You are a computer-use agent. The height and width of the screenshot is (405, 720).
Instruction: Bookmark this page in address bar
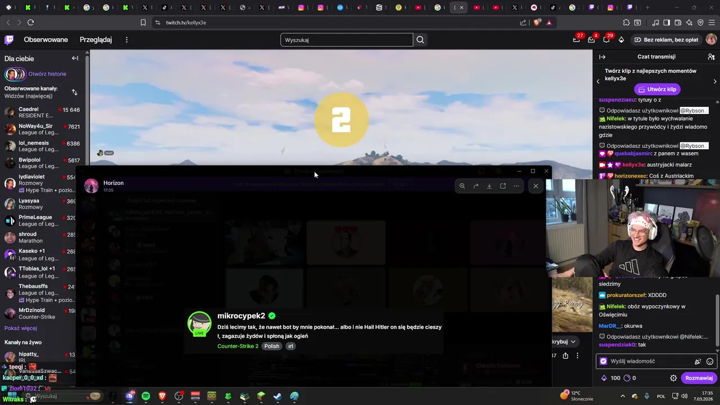143,22
